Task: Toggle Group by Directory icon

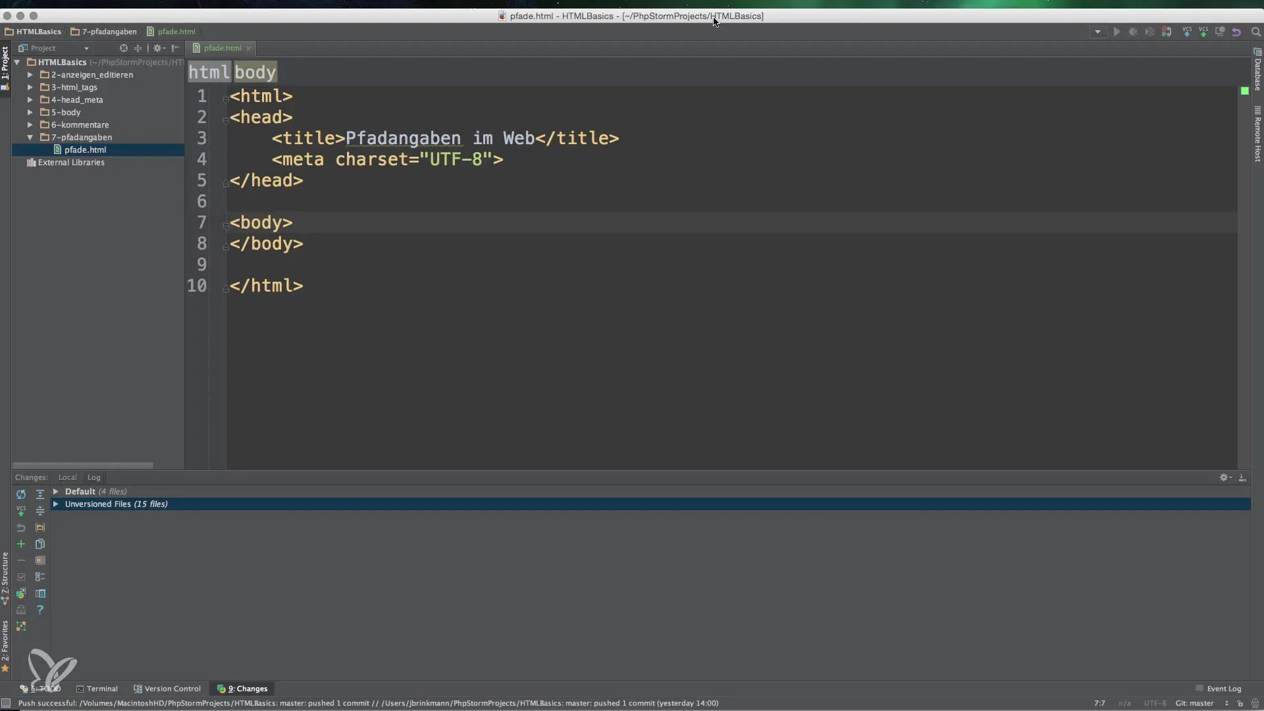Action: tap(40, 527)
